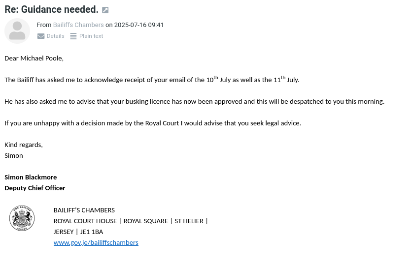Click the lines icon beside Plain text
This screenshot has width=412, height=265.
point(73,36)
